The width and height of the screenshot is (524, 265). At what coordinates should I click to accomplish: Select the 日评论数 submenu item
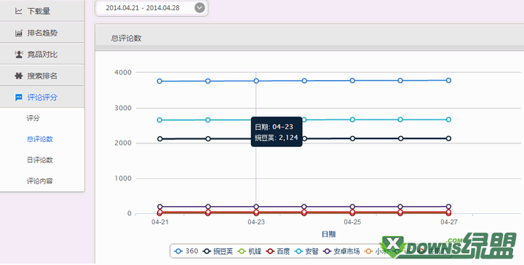tap(40, 160)
